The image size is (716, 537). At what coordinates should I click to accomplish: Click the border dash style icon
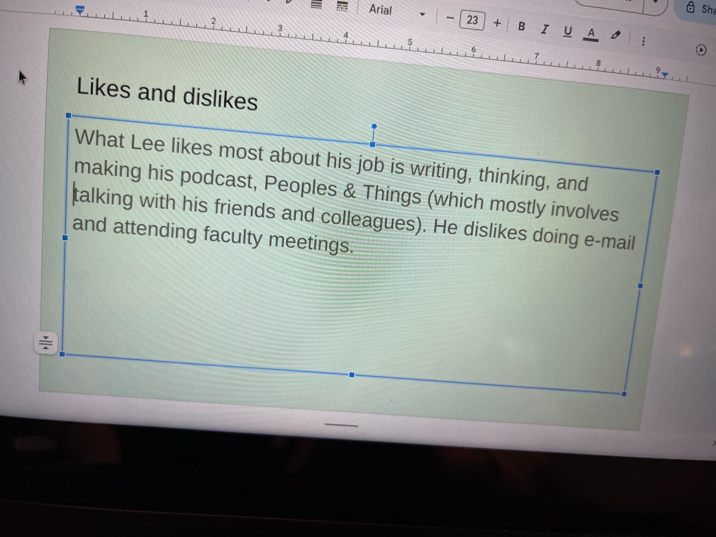342,6
